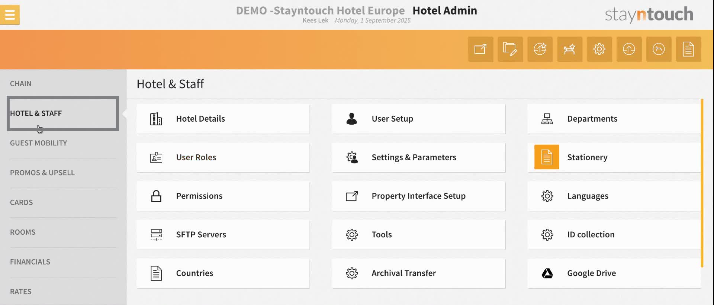Open PROMOS & UPSELL sidebar section
This screenshot has width=714, height=305.
[42, 173]
